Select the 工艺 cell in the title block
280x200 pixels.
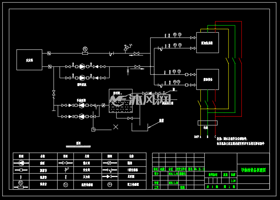(x=157, y=187)
